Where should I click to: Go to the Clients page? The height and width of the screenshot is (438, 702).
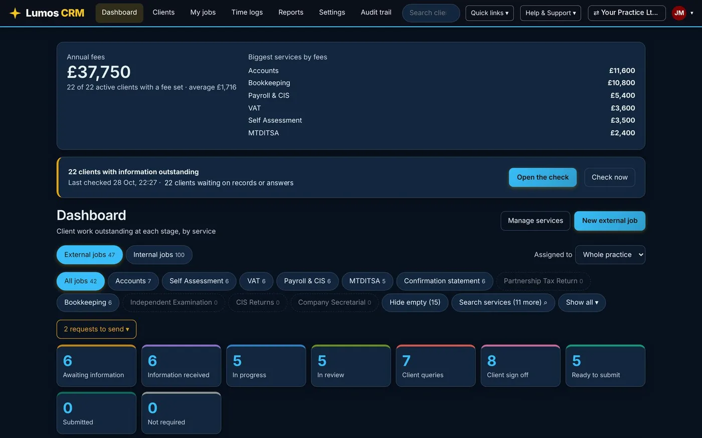pos(163,13)
